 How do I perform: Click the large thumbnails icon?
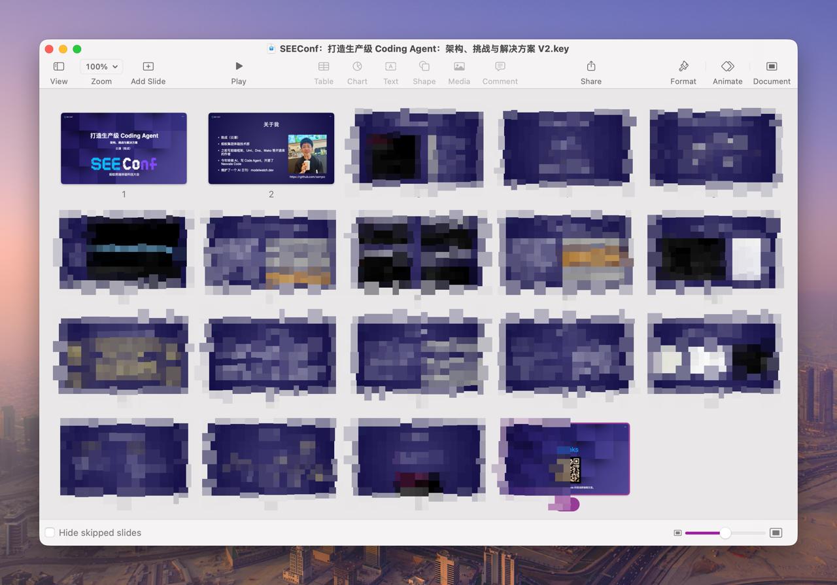(x=776, y=533)
